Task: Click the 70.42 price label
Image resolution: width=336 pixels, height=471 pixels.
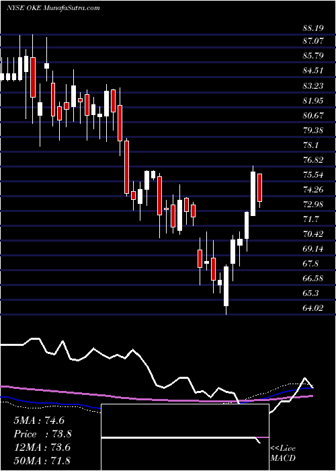Action: pyautogui.click(x=313, y=233)
